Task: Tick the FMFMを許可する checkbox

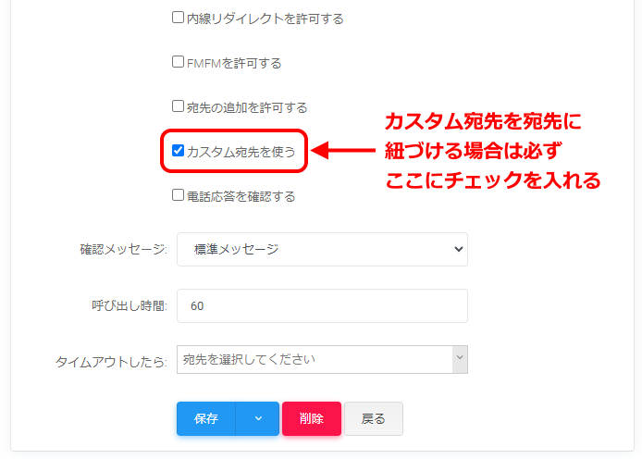Action: 179,62
